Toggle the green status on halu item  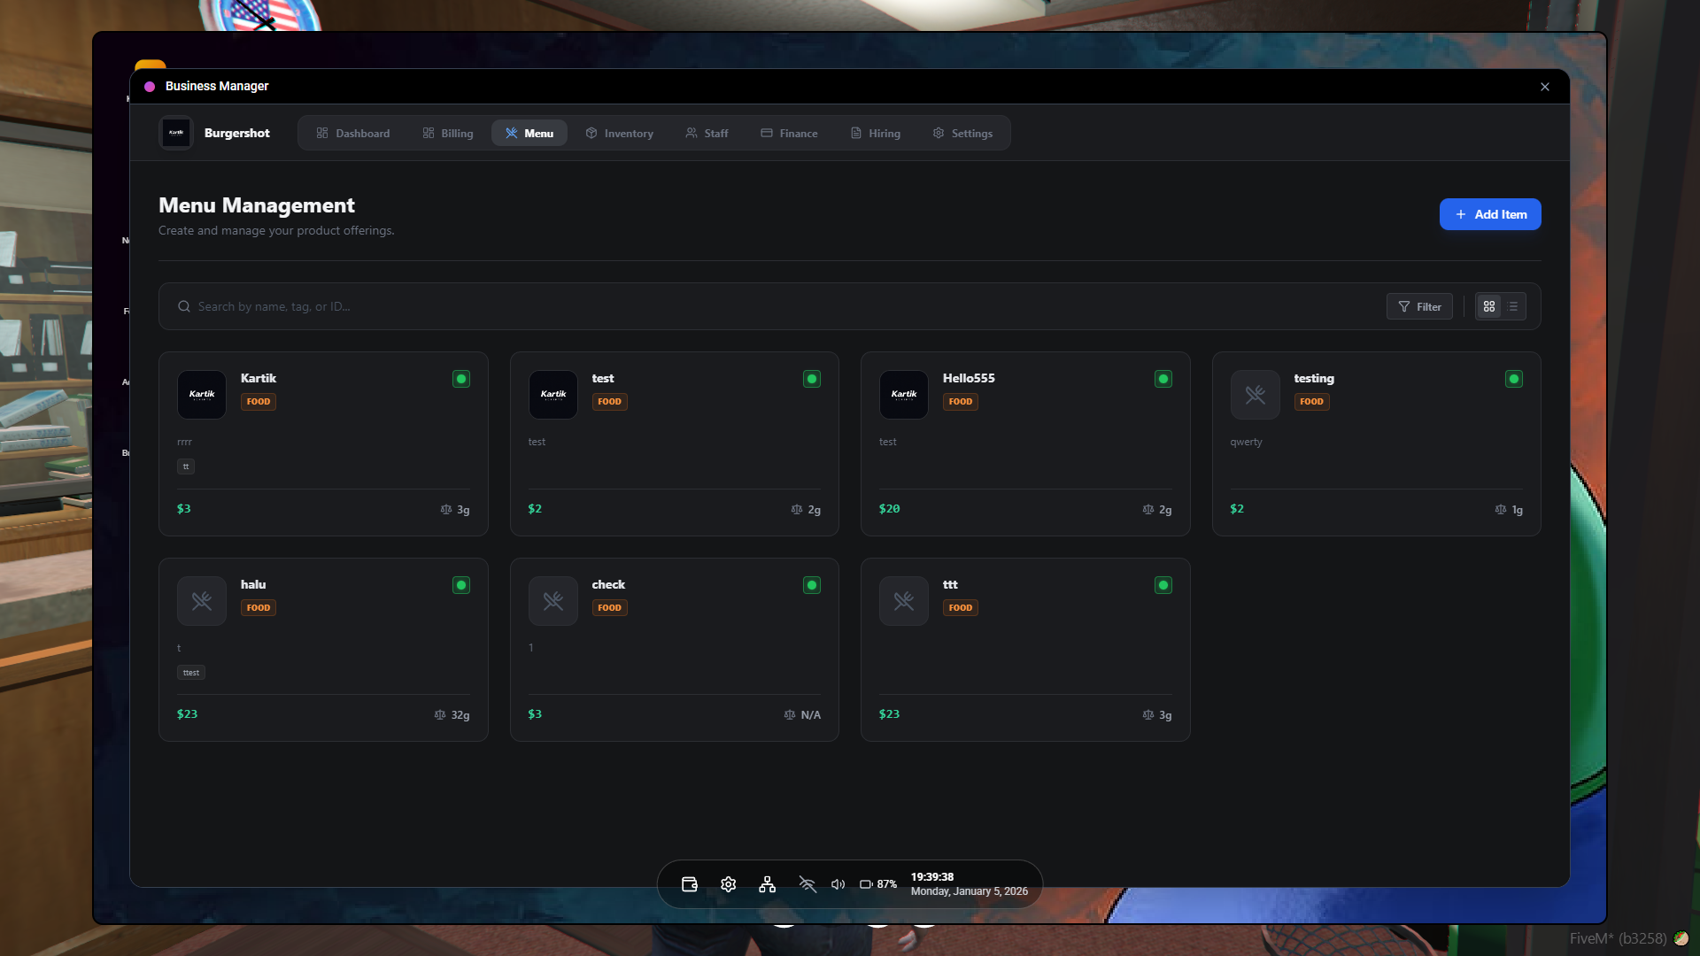461,585
